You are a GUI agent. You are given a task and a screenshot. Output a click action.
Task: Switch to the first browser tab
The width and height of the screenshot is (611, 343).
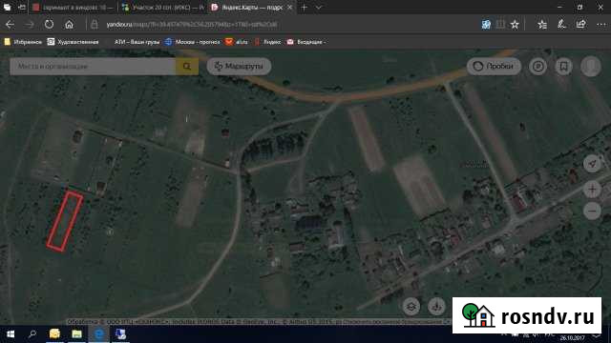coord(74,8)
